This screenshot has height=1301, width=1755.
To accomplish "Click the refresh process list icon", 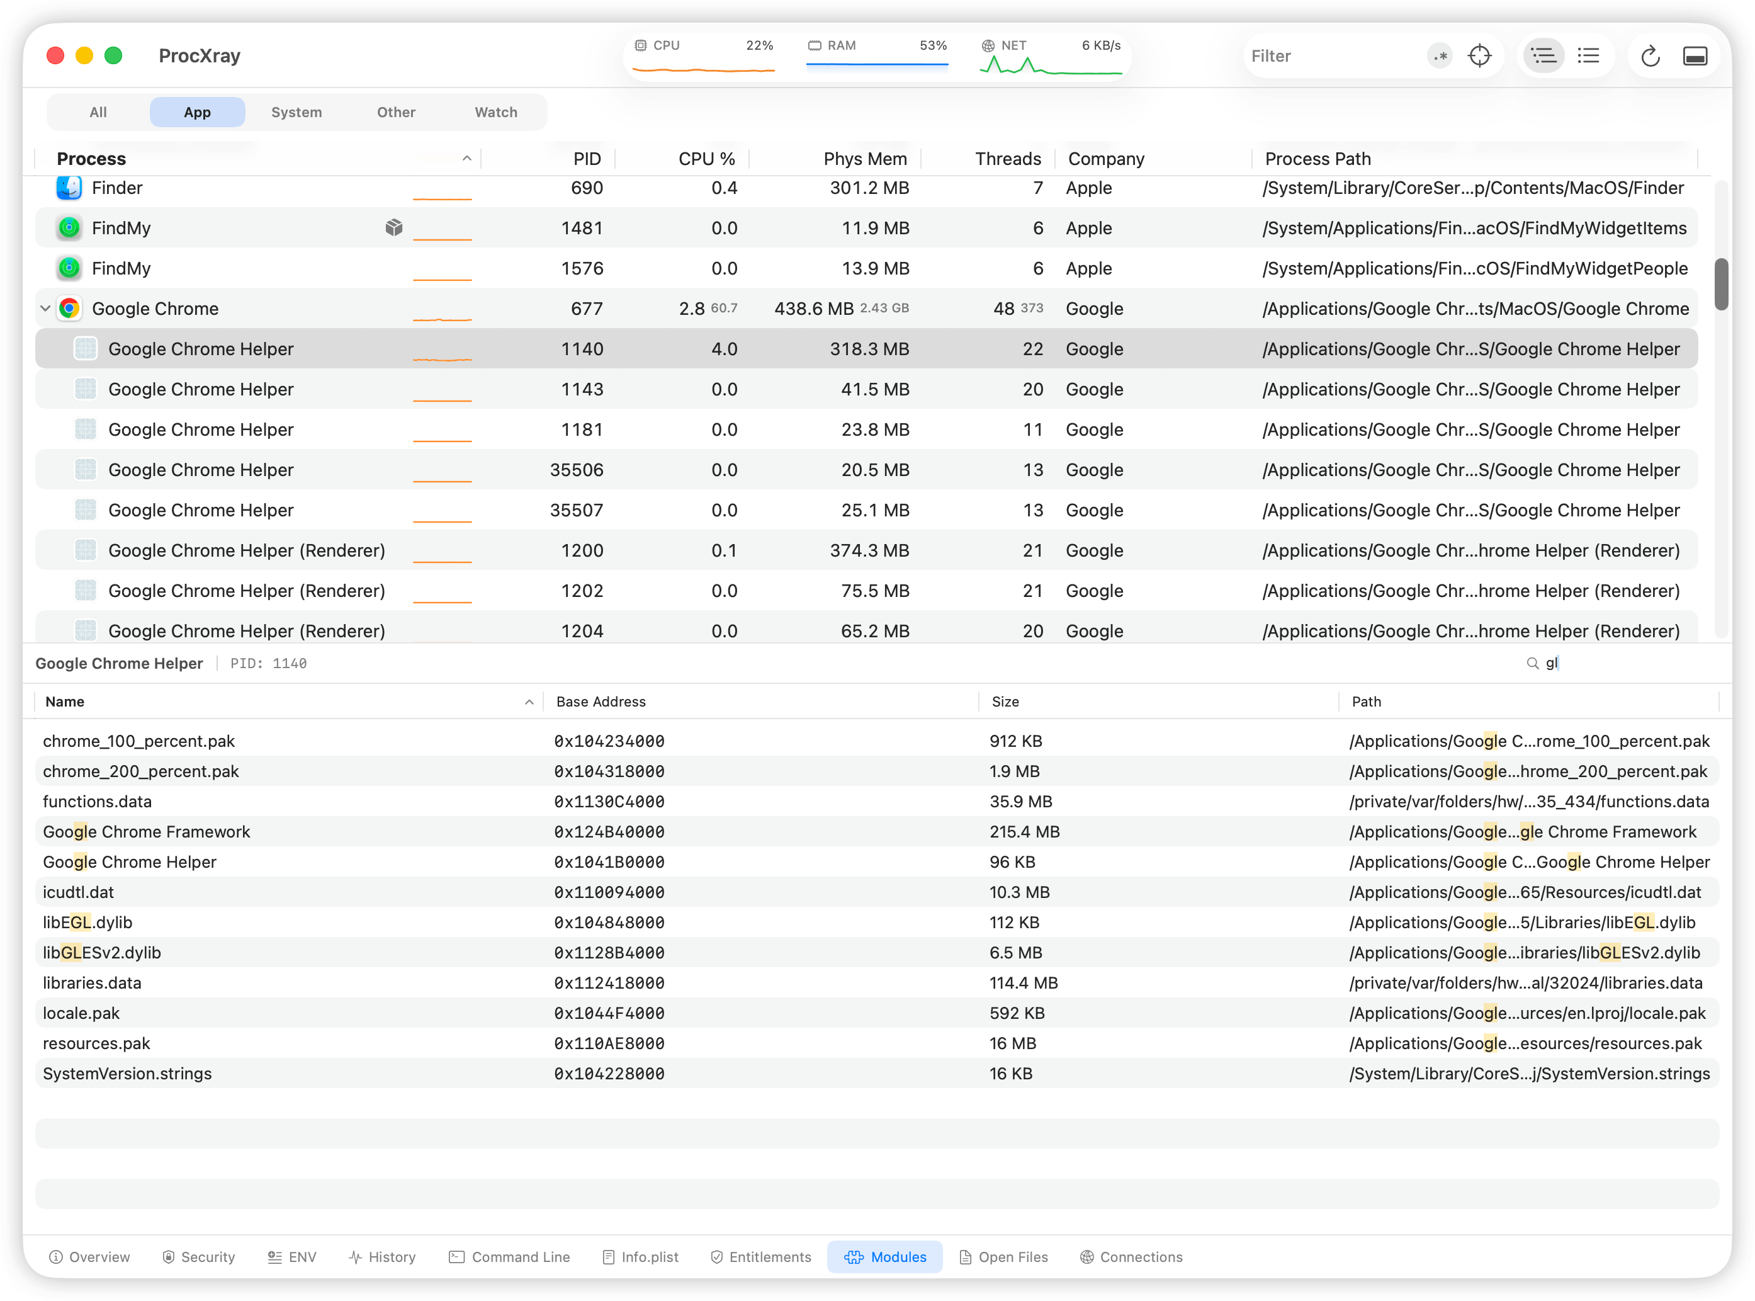I will click(x=1651, y=56).
